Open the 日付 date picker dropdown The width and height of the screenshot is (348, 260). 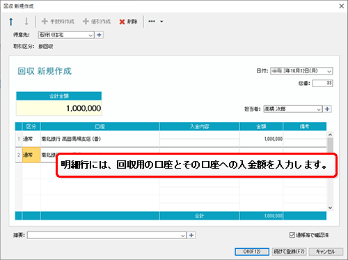click(x=329, y=71)
